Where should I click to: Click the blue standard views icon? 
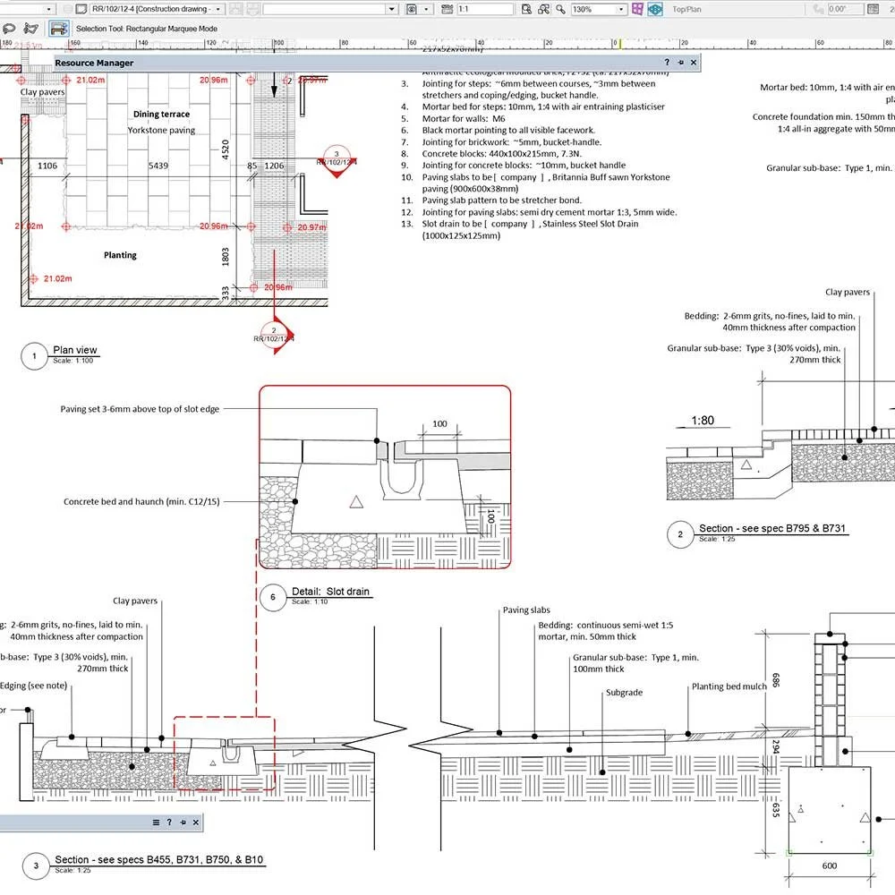click(655, 9)
